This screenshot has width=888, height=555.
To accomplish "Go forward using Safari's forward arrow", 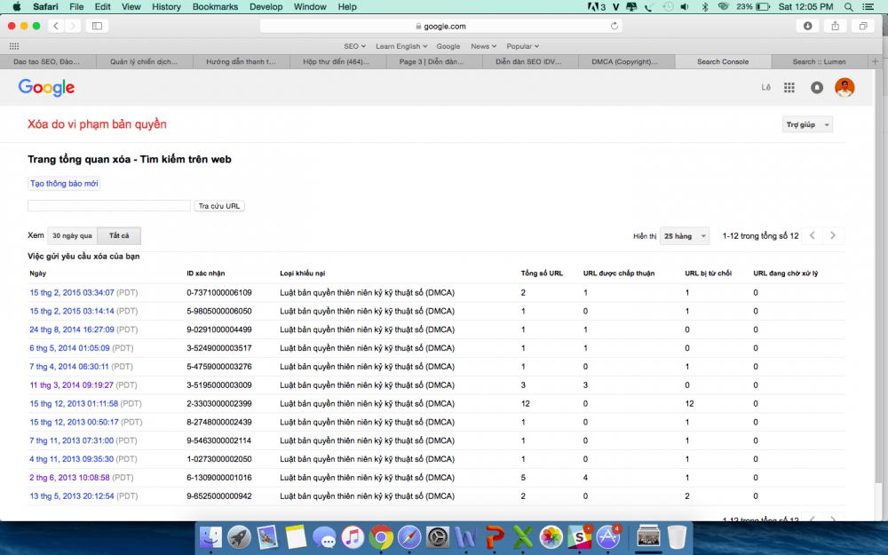I will (x=73, y=26).
